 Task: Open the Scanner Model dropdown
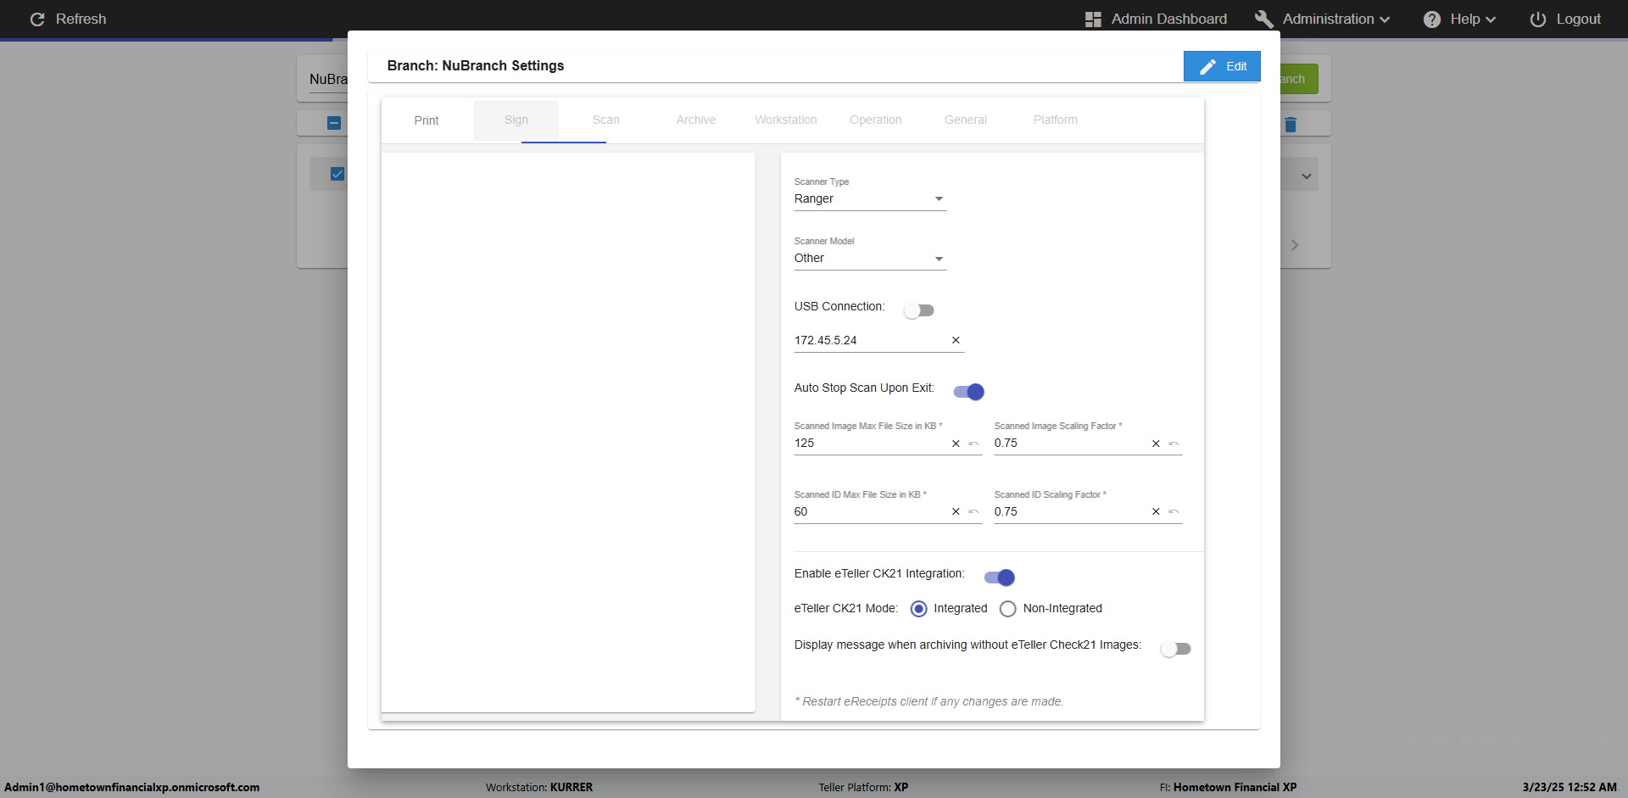(869, 259)
